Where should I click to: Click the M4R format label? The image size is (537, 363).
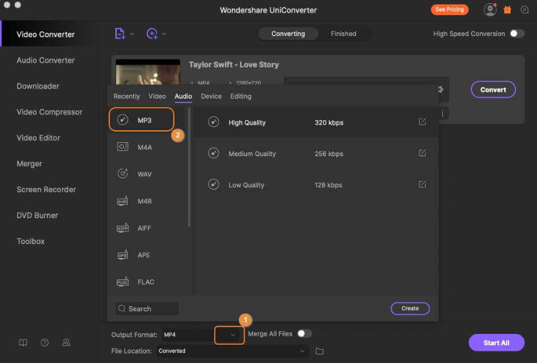tap(145, 201)
